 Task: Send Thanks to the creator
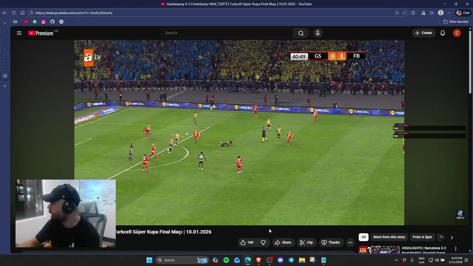[x=331, y=242]
